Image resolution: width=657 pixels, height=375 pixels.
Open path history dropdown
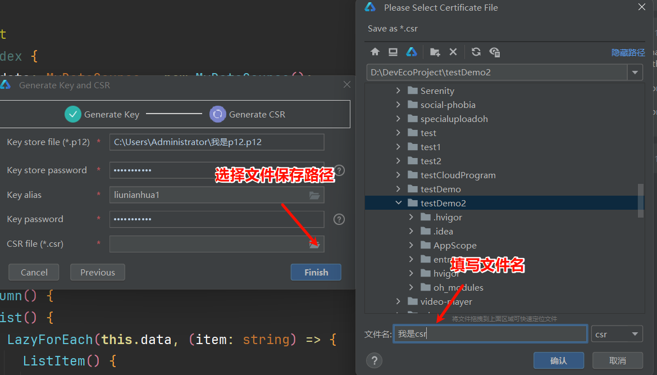click(635, 73)
